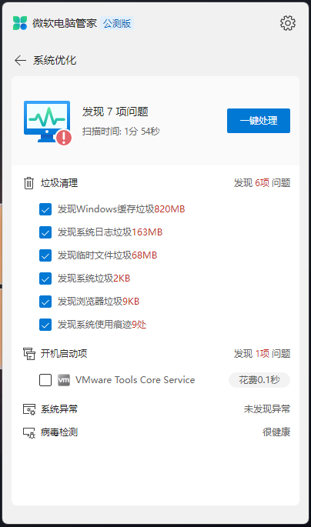This screenshot has width=311, height=527.
Task: Uncheck the 系统日志垃圾163MB checkbox
Action: click(x=45, y=232)
